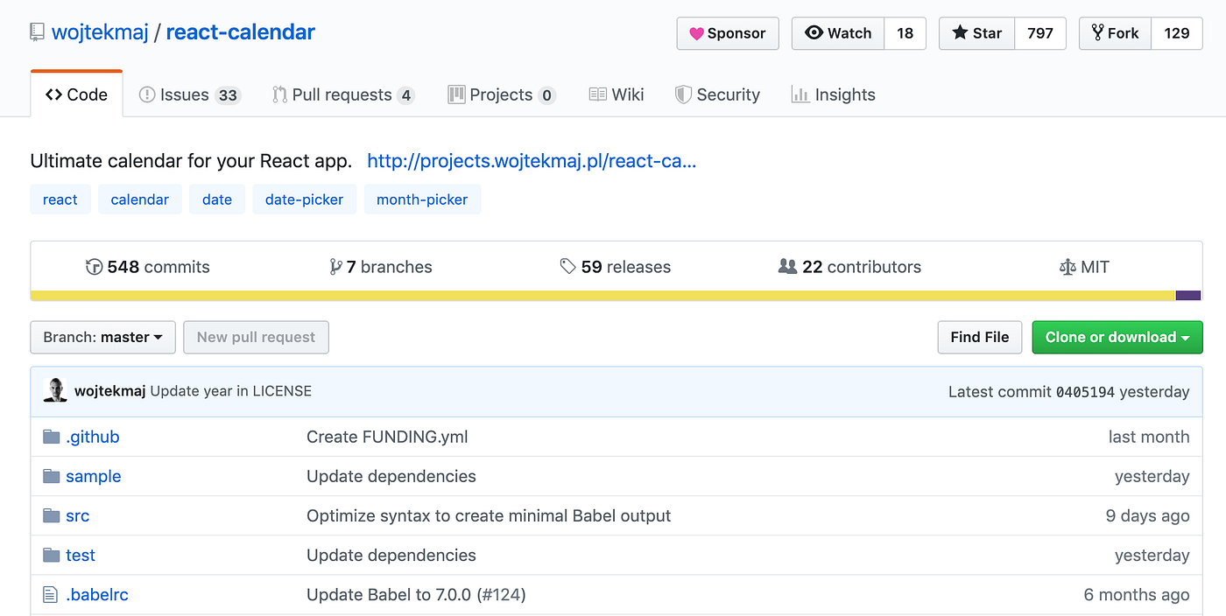Viewport: 1226px width, 616px height.
Task: Click the fork icon on Fork button
Action: tap(1097, 33)
